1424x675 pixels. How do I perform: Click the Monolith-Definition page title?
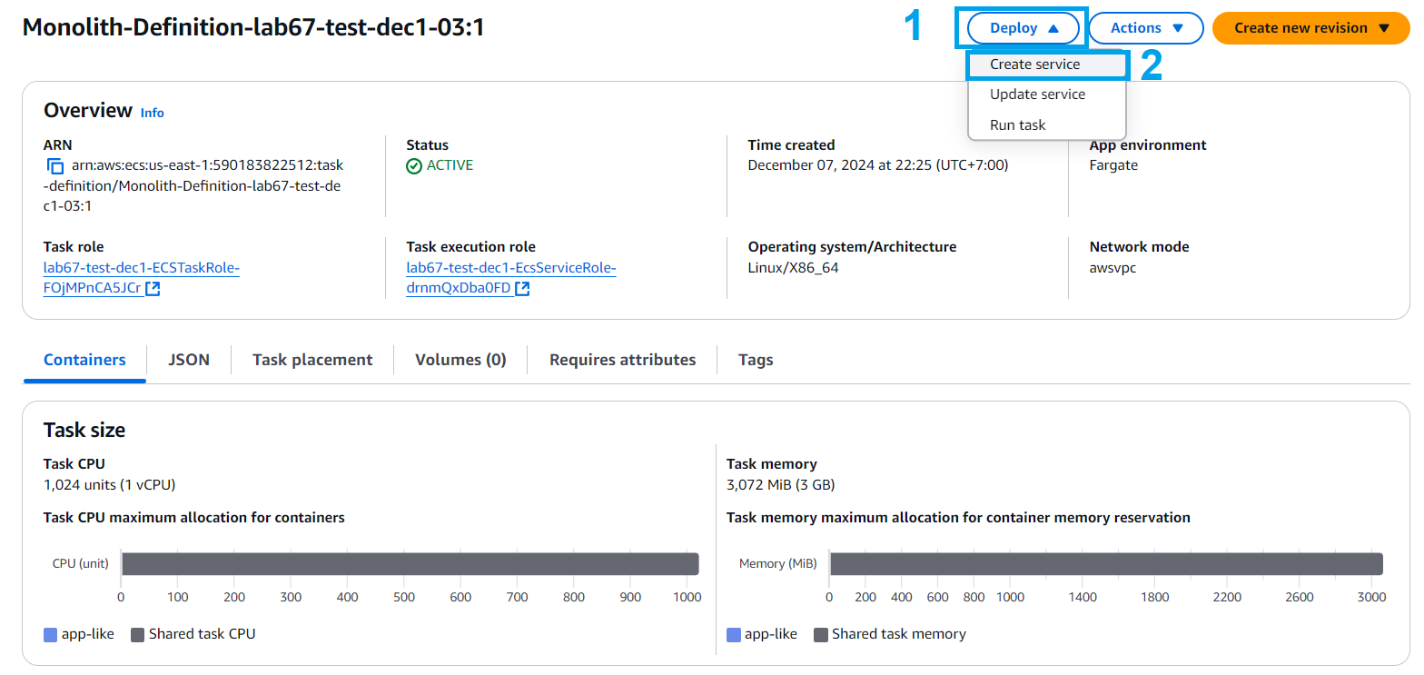coord(253,27)
